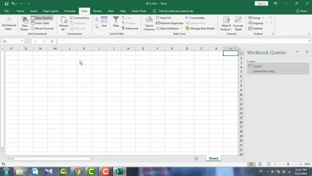This screenshot has width=312, height=176.
Task: Open the View tab
Action: coord(111,11)
